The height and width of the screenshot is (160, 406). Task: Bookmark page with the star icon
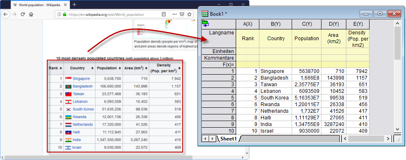[190, 15]
